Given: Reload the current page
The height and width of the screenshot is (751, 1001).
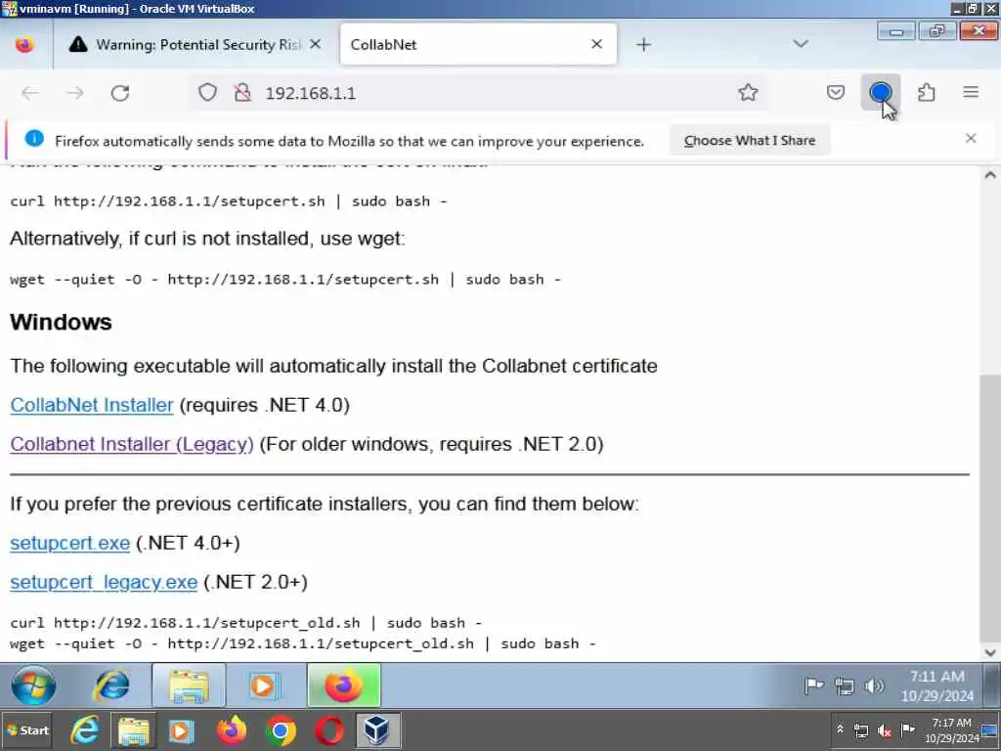Looking at the screenshot, I should [120, 93].
